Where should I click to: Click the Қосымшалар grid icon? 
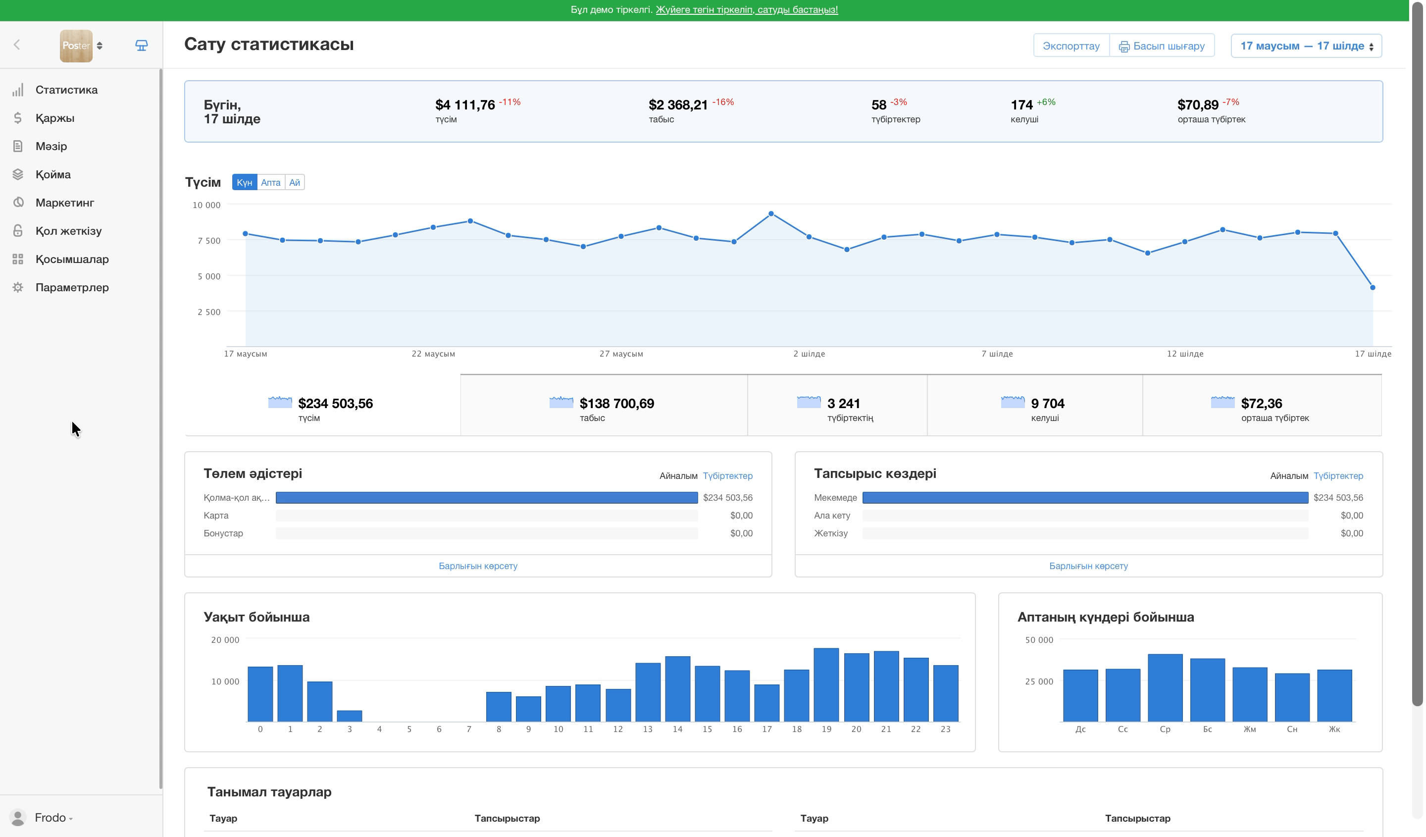point(18,259)
